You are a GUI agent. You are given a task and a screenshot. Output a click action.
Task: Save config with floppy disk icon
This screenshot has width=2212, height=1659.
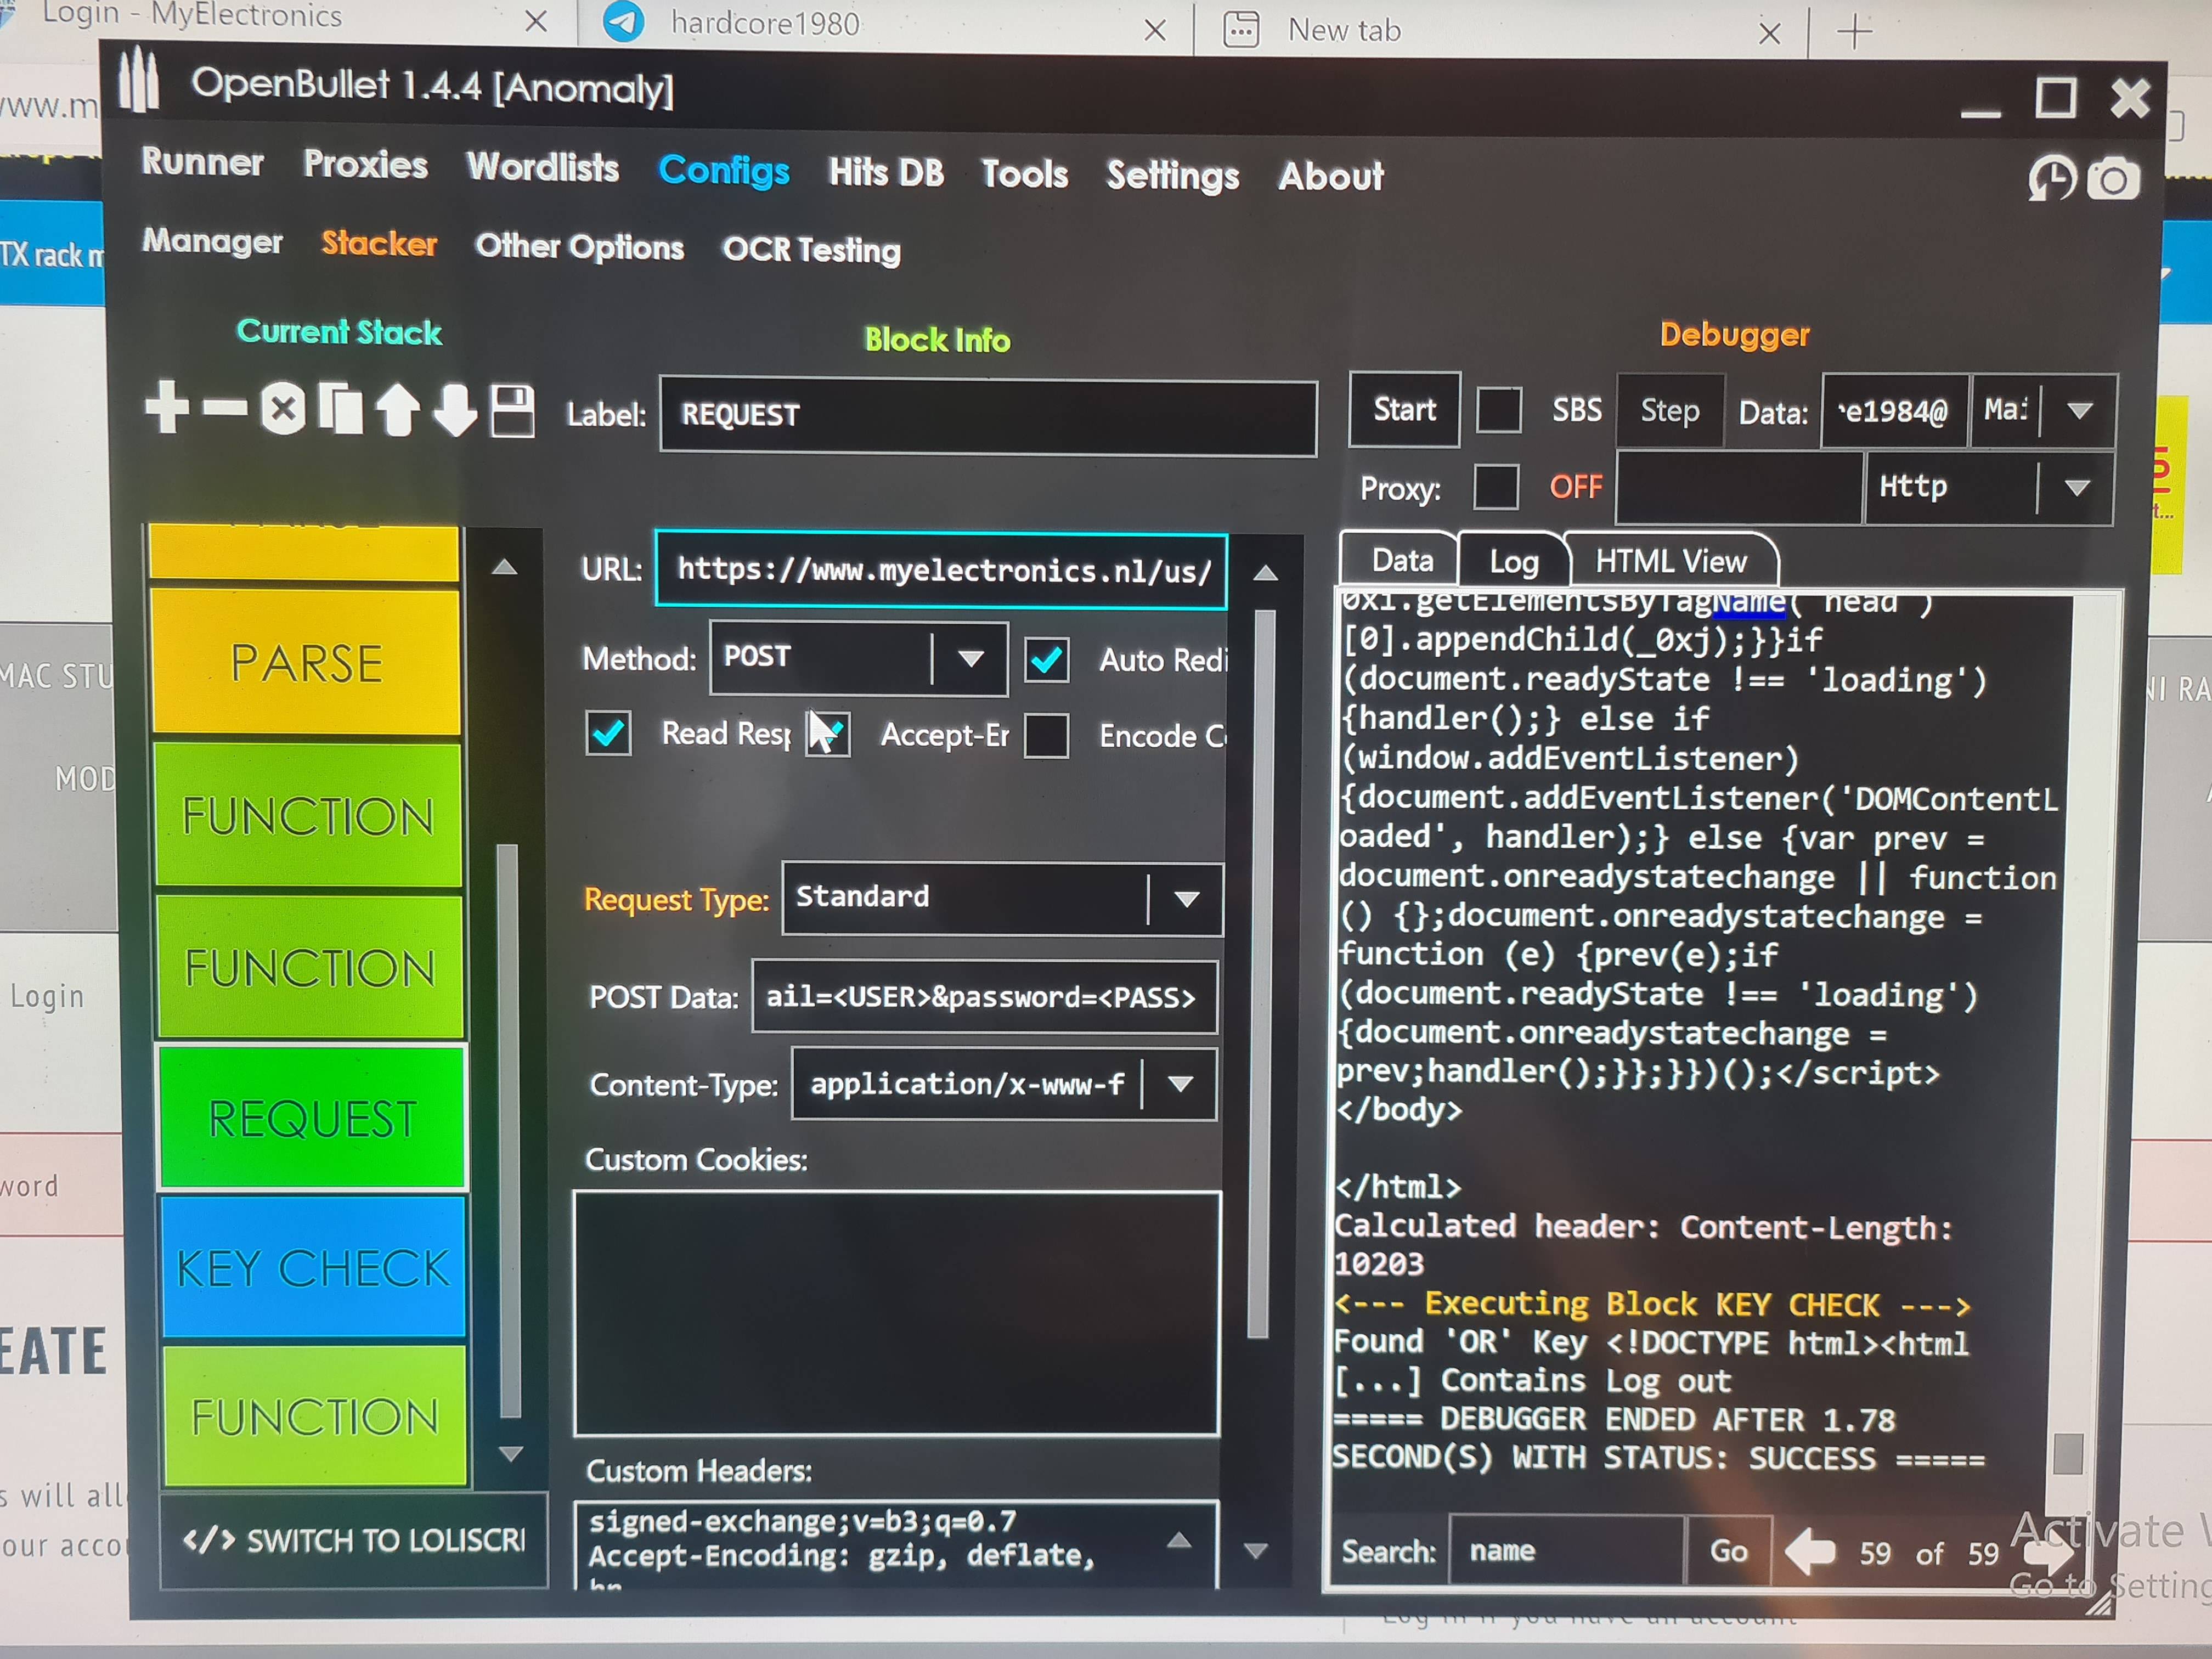[x=513, y=411]
